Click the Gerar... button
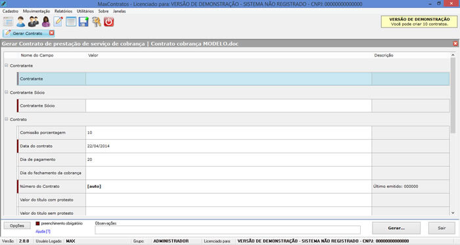The height and width of the screenshot is (245, 460). 396,228
